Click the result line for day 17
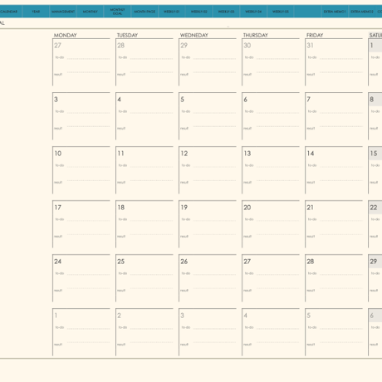382x382 pixels. tap(88, 234)
